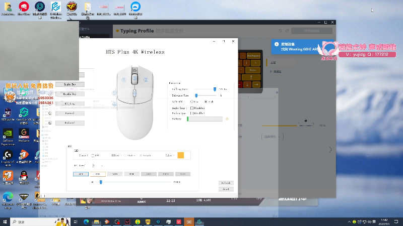The width and height of the screenshot is (403, 226).
Task: Click DPI-button marker 4 on mouse image
Action: [135, 93]
